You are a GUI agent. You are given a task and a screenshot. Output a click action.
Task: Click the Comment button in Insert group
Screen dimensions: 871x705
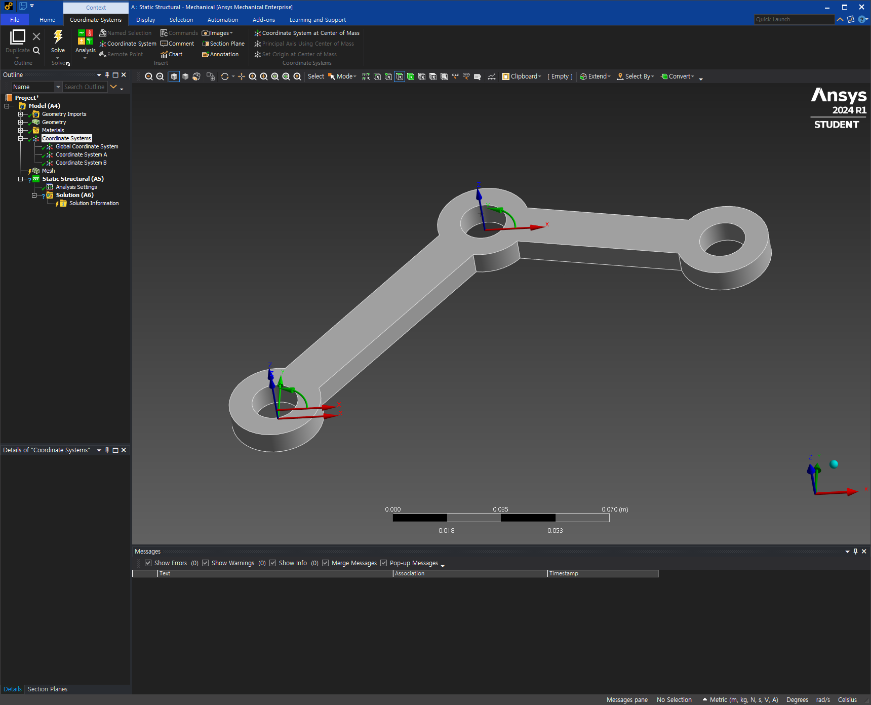click(x=177, y=44)
